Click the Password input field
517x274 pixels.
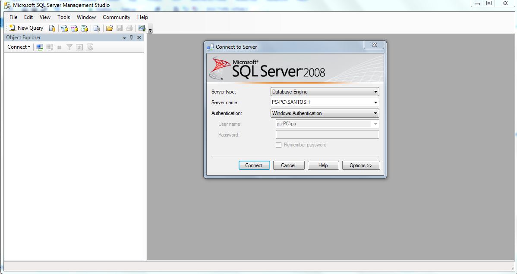328,134
